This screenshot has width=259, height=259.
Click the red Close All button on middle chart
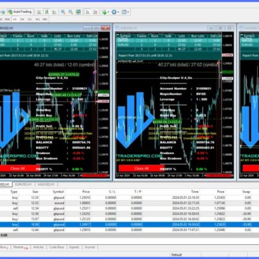pos(141,168)
